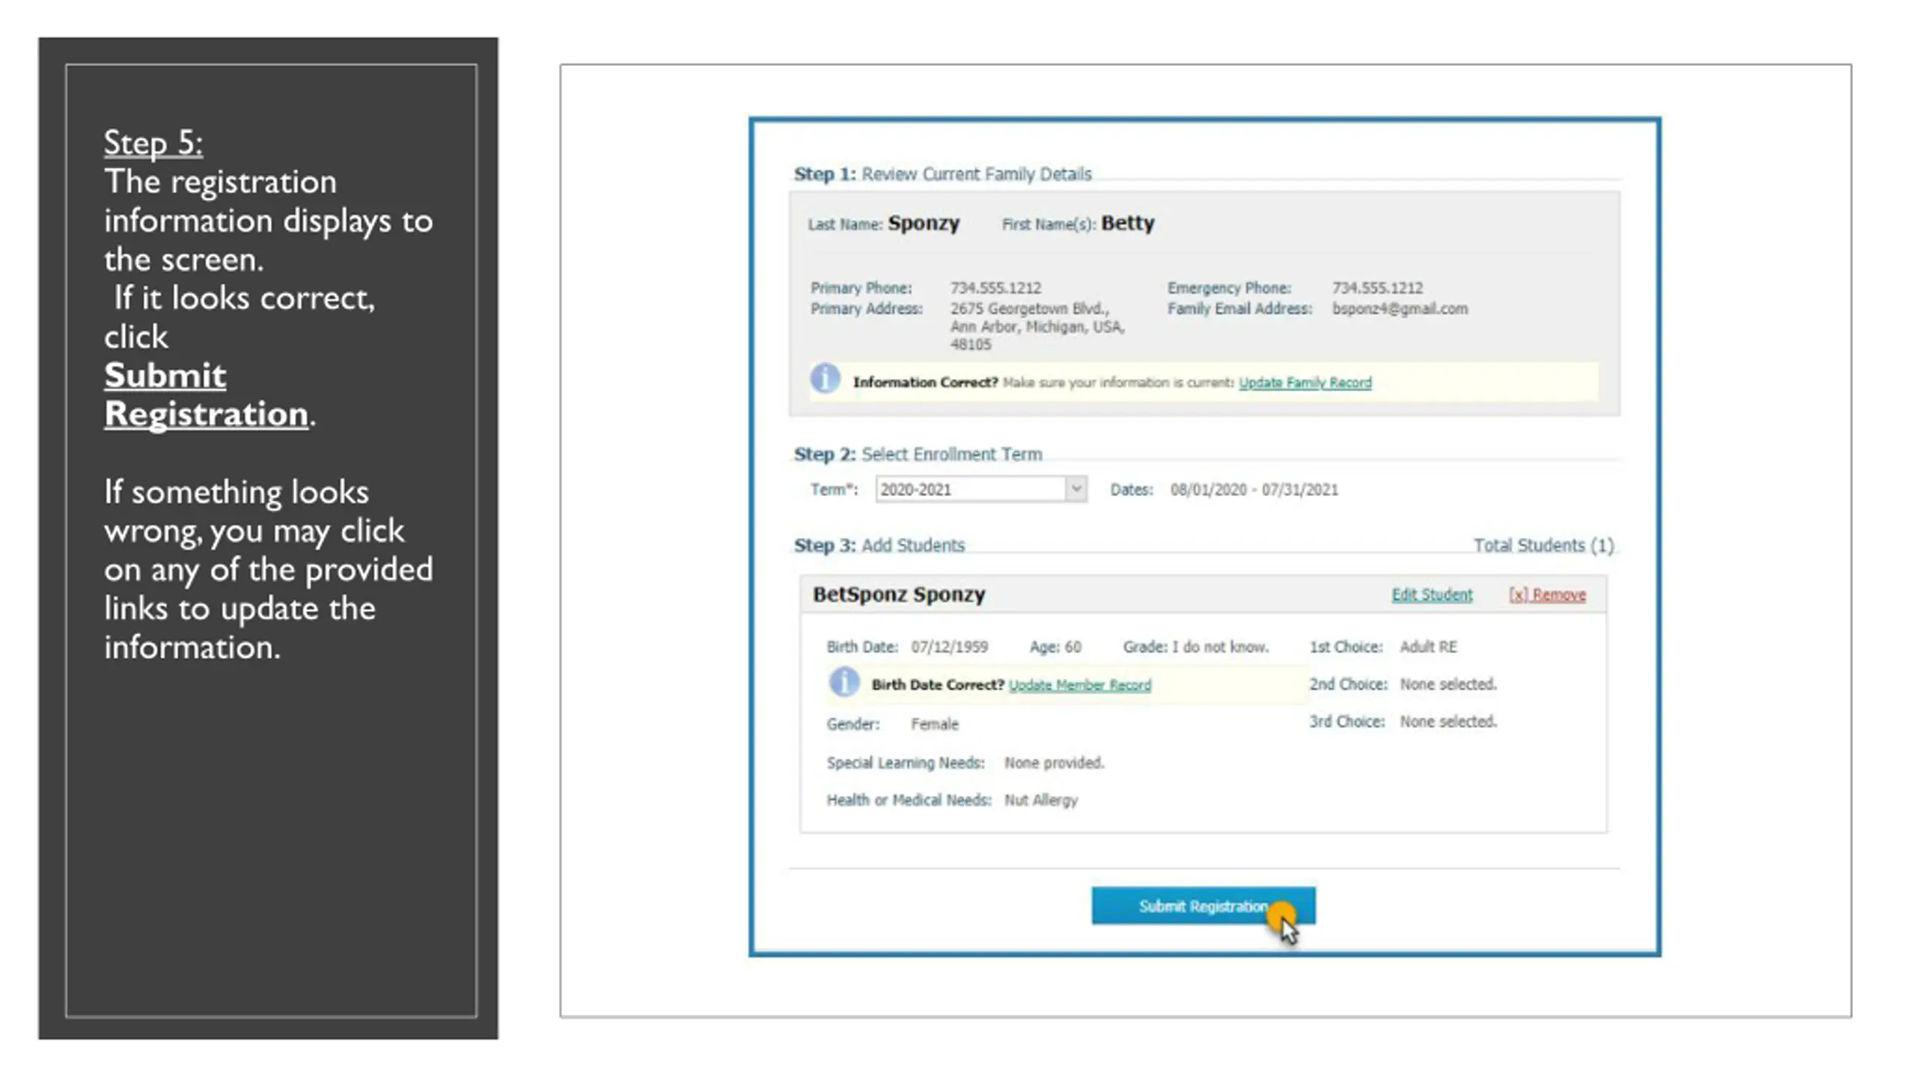Click the BetSponz Sponzy student header
Viewport: 1916px width, 1077px height.
pyautogui.click(x=899, y=595)
